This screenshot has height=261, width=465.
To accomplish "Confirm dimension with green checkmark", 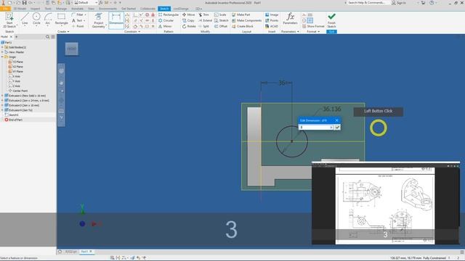I will pyautogui.click(x=337, y=128).
